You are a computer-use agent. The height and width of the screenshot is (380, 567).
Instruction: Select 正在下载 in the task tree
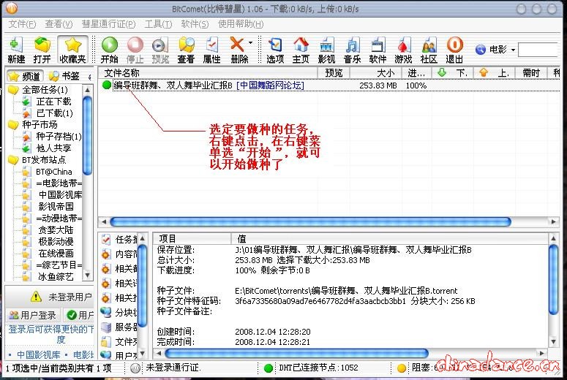pyautogui.click(x=53, y=102)
